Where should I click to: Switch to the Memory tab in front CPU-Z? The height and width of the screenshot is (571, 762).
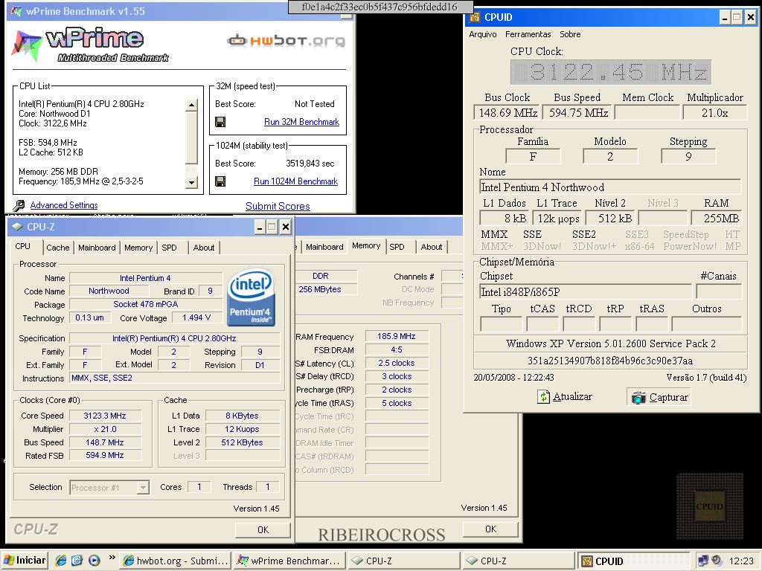coord(138,248)
